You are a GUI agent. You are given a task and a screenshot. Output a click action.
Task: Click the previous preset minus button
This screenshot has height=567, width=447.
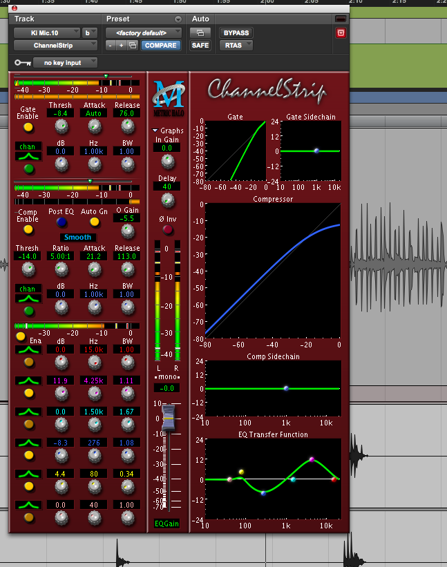(111, 46)
